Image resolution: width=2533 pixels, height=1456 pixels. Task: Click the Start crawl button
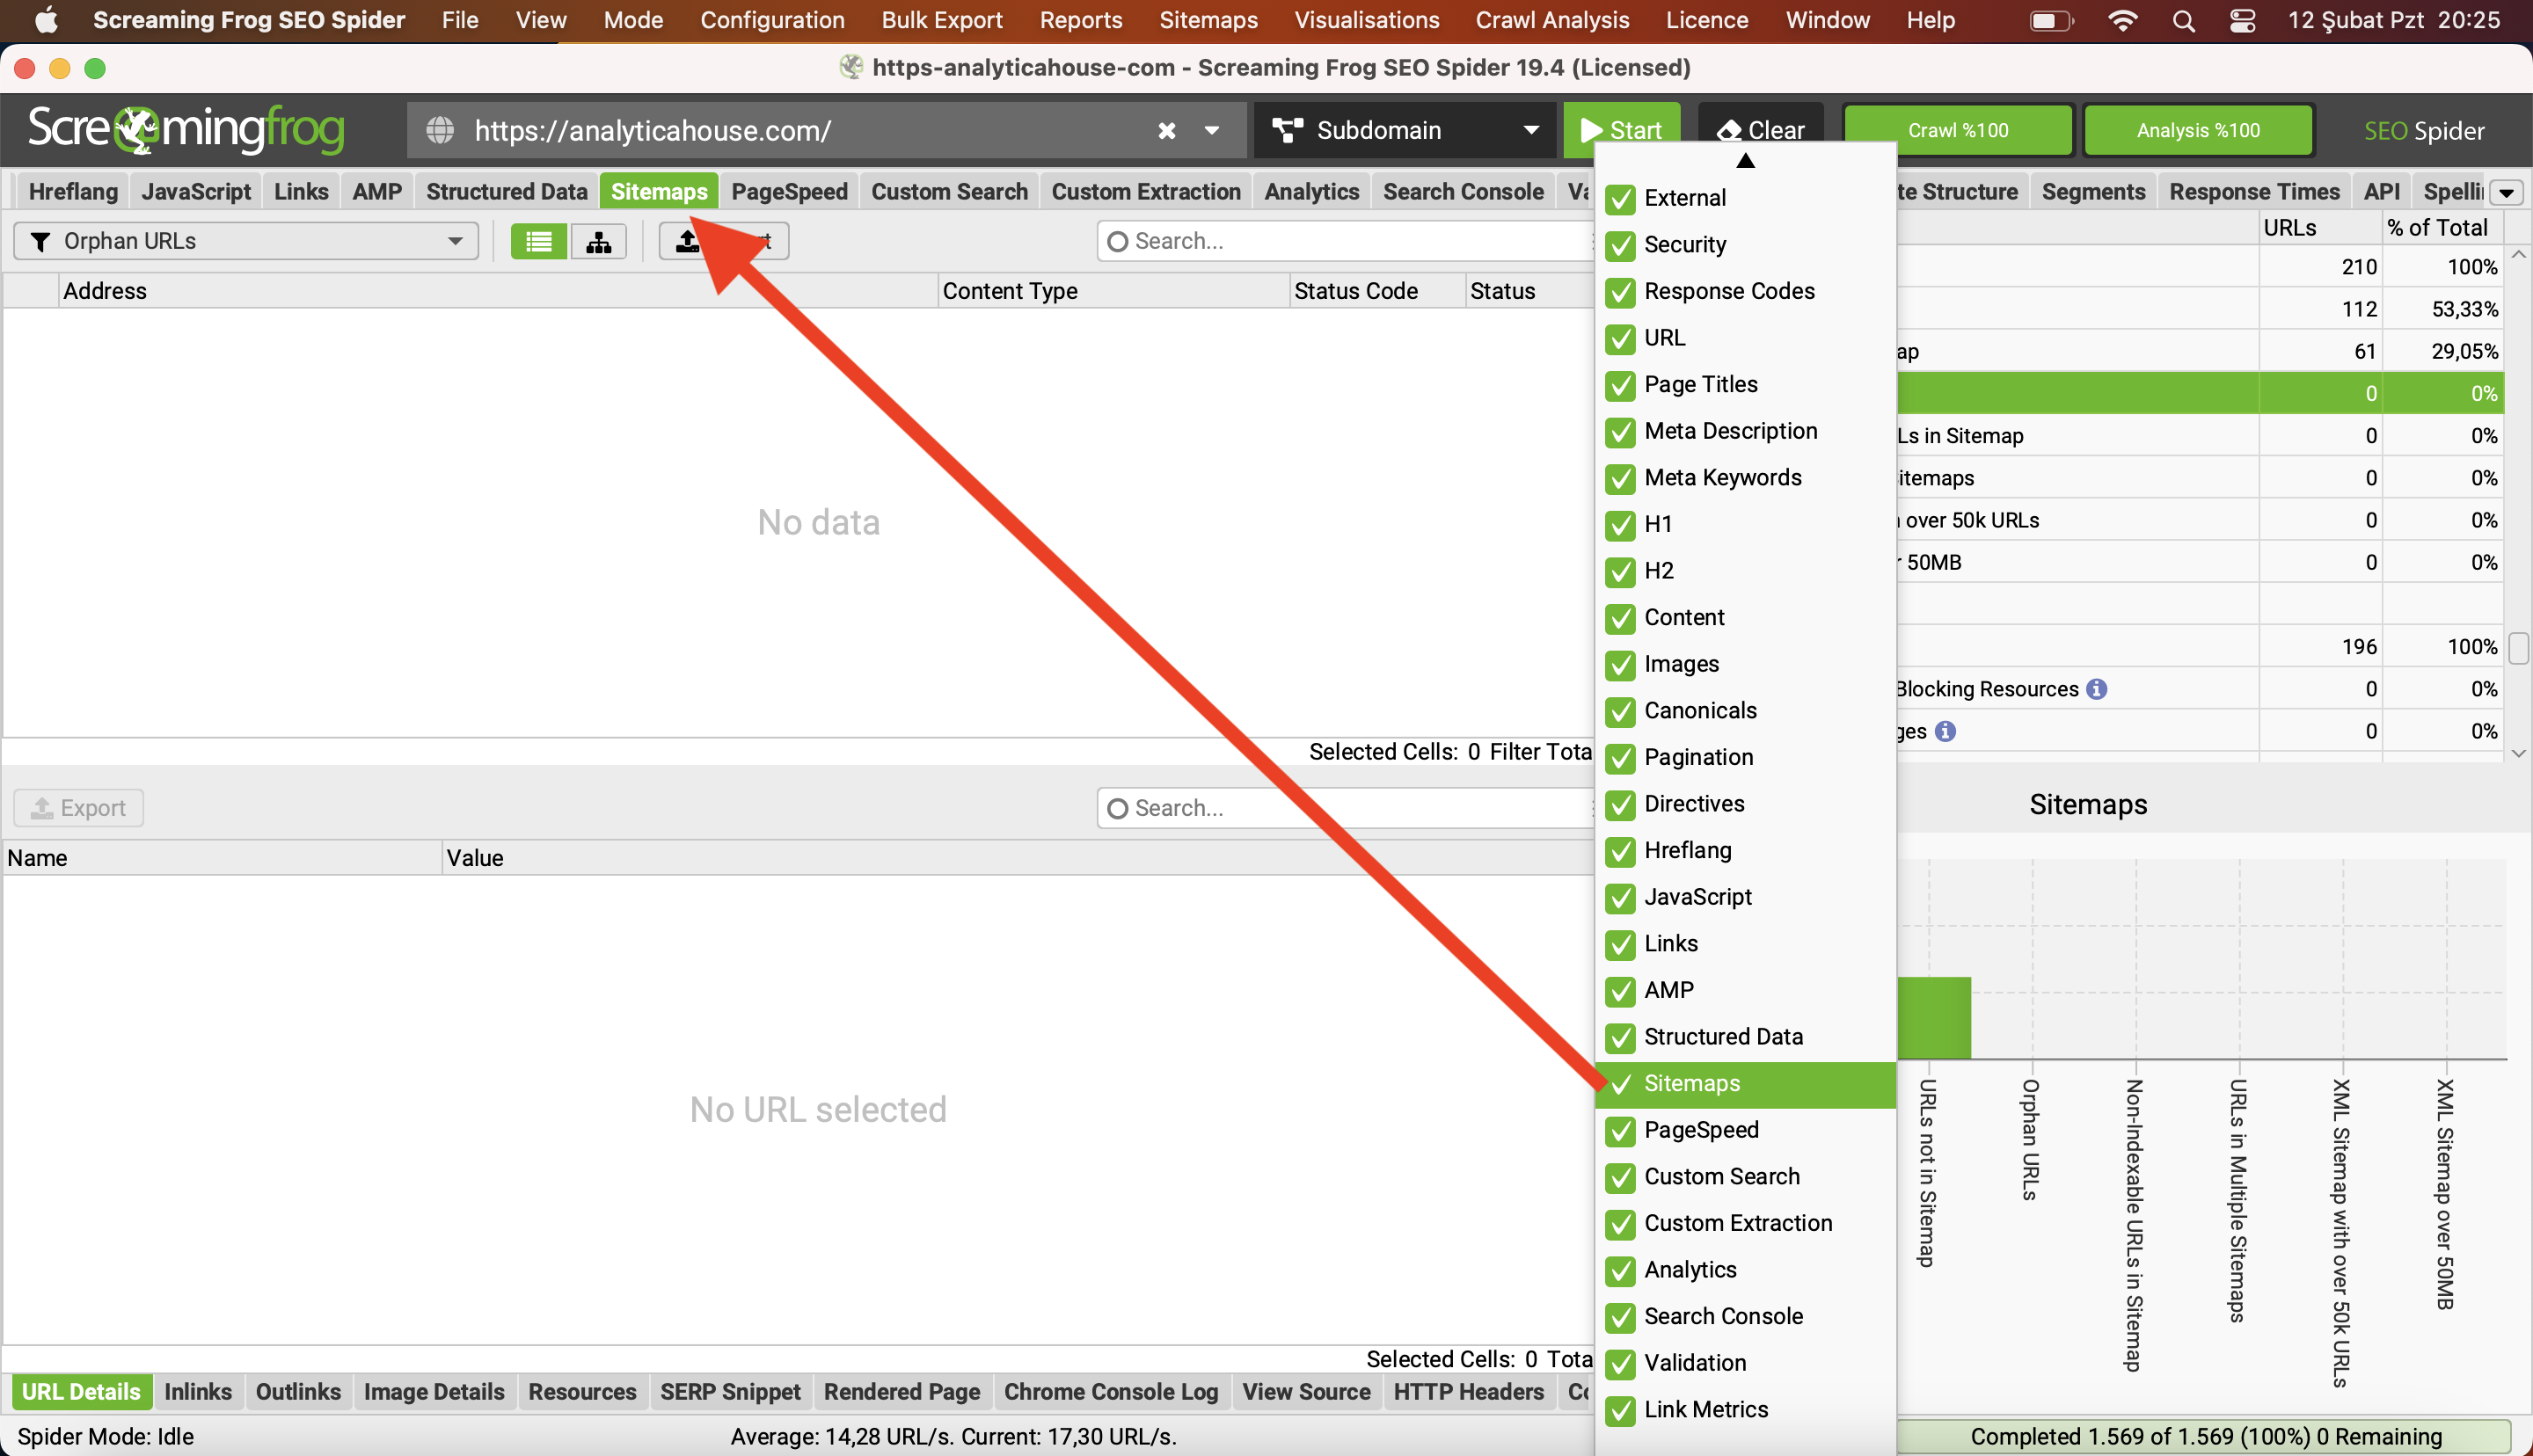(x=1621, y=130)
